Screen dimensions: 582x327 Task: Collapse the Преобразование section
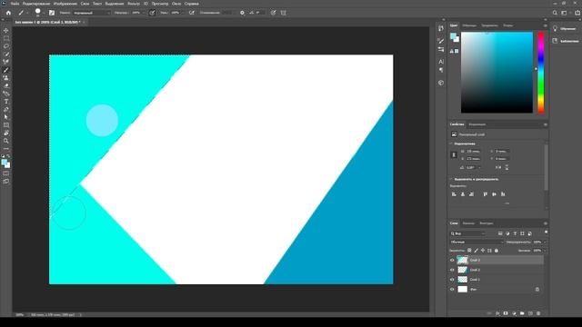[451, 144]
